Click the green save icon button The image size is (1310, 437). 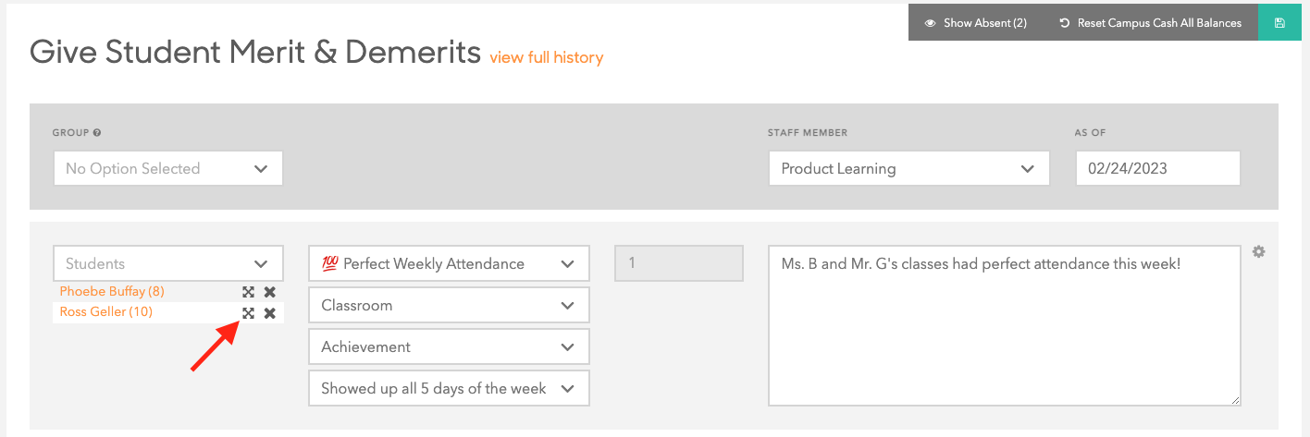pos(1279,23)
